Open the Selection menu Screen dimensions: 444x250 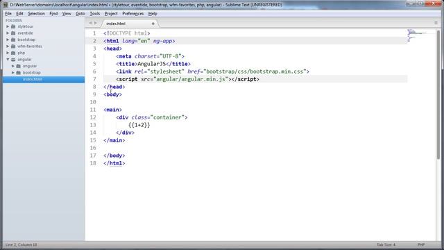[x=36, y=14]
